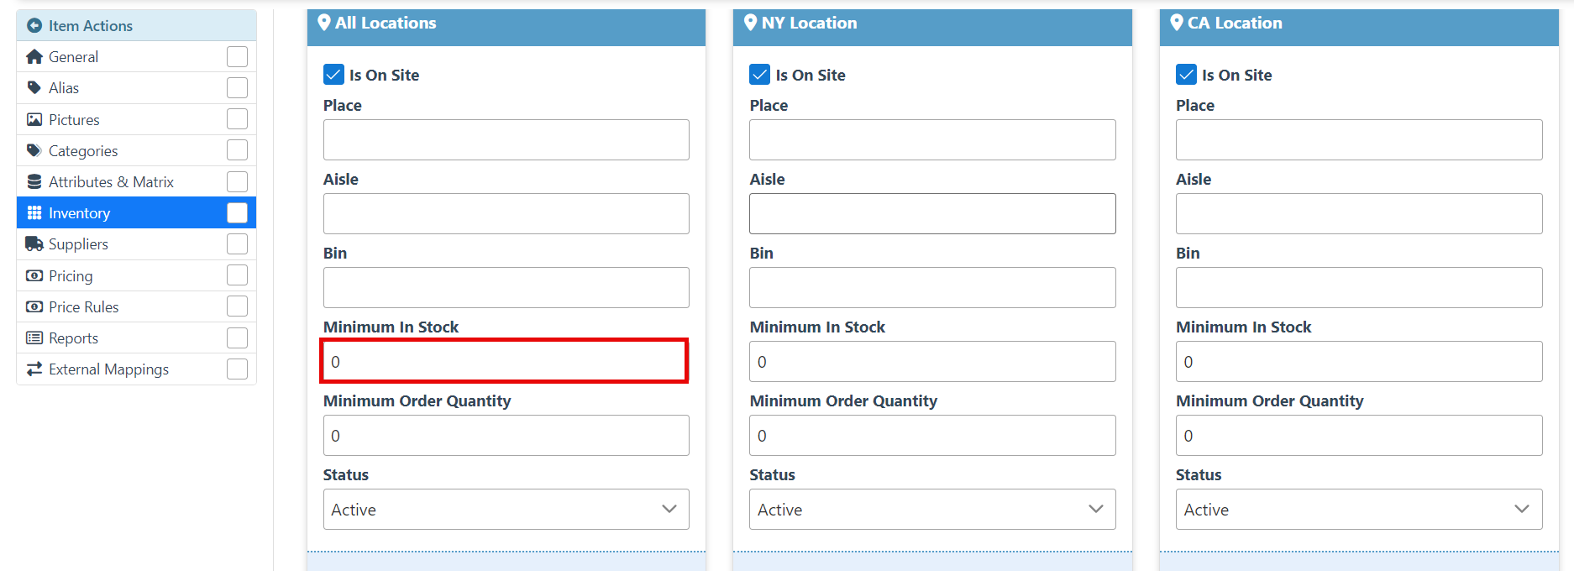Toggle Is On Site for NY Location
Image resolution: width=1574 pixels, height=581 pixels.
[759, 75]
